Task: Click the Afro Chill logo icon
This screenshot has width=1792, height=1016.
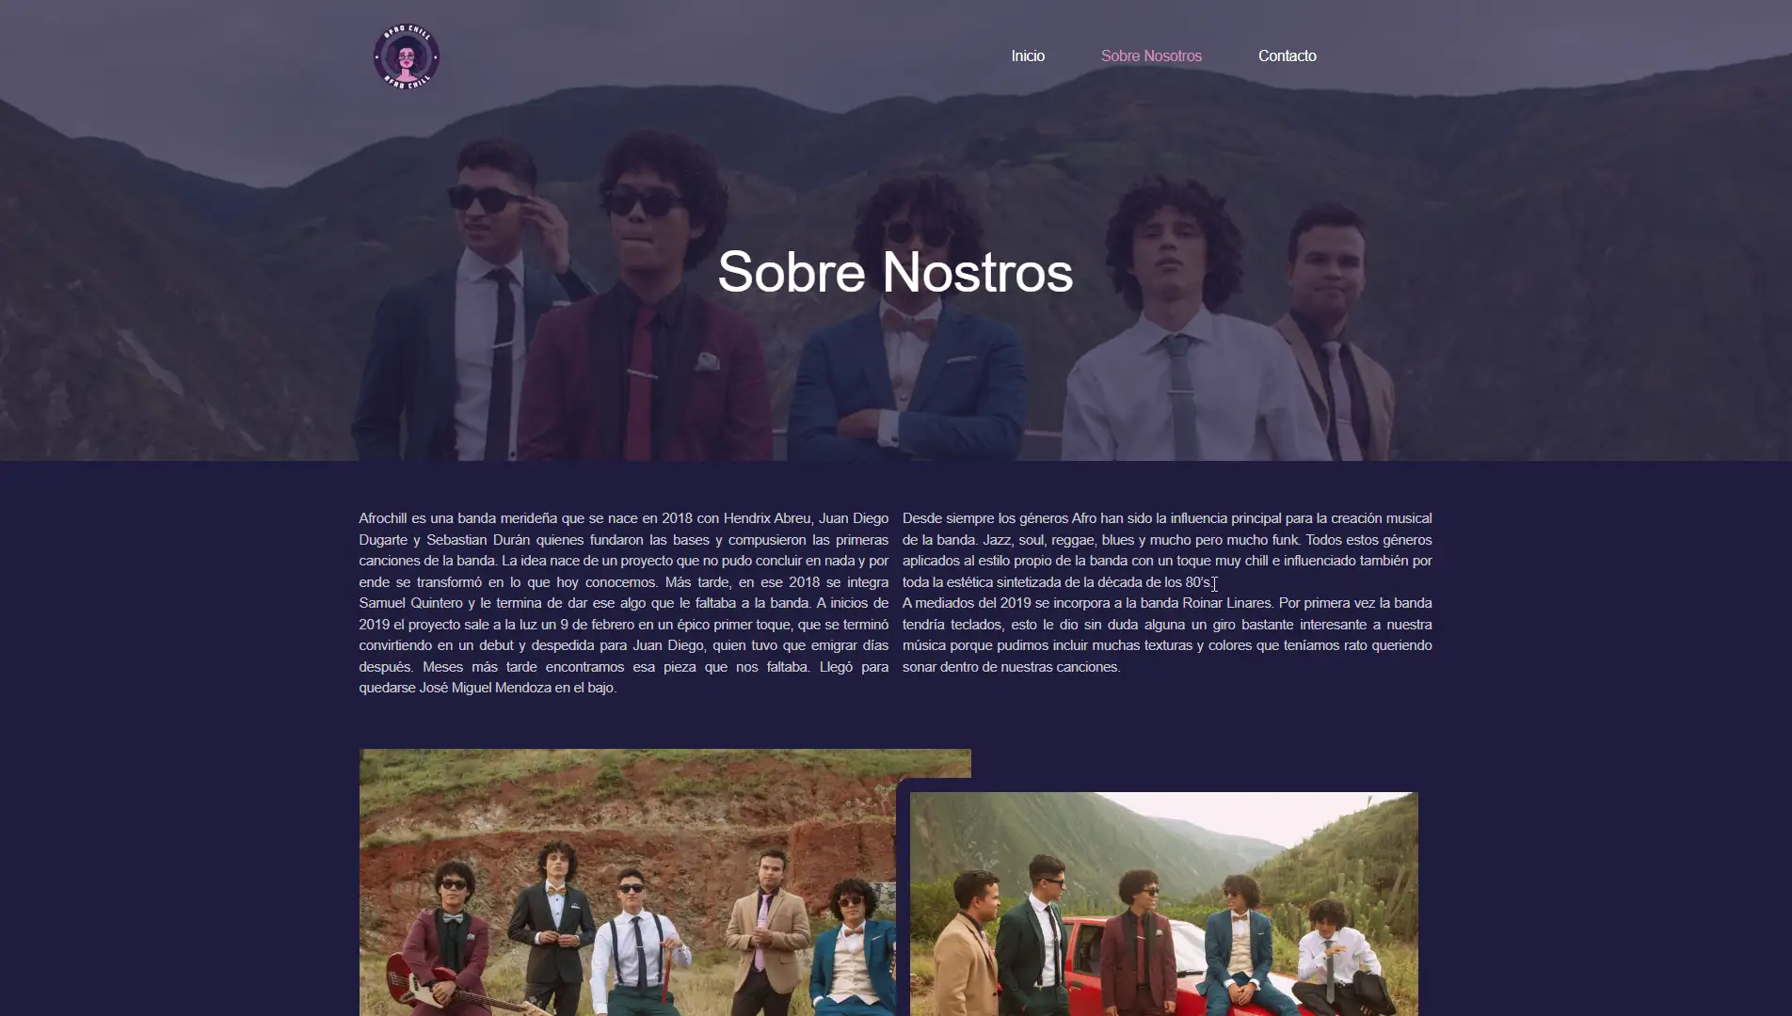Action: click(407, 56)
